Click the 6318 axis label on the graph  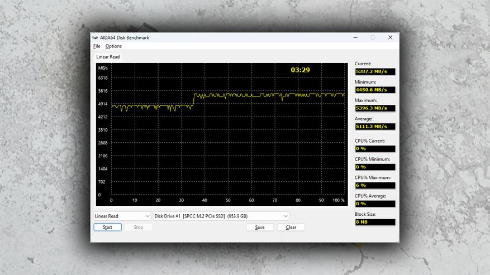(x=103, y=78)
